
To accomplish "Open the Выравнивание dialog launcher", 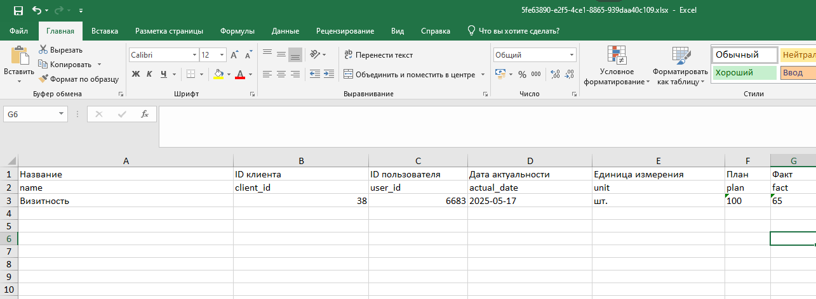I will click(486, 94).
